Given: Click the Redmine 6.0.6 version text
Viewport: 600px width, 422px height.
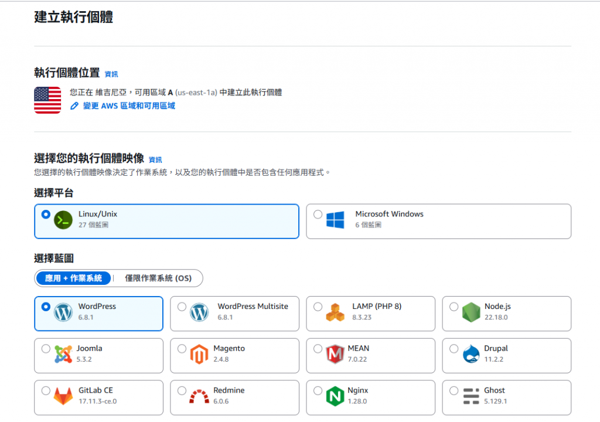Looking at the screenshot, I should 221,401.
